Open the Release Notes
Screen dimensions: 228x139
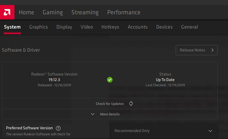click(197, 50)
